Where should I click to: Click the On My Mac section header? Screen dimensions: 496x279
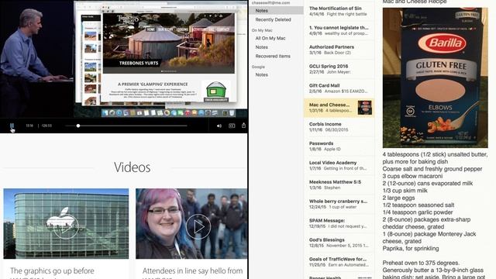(x=262, y=30)
